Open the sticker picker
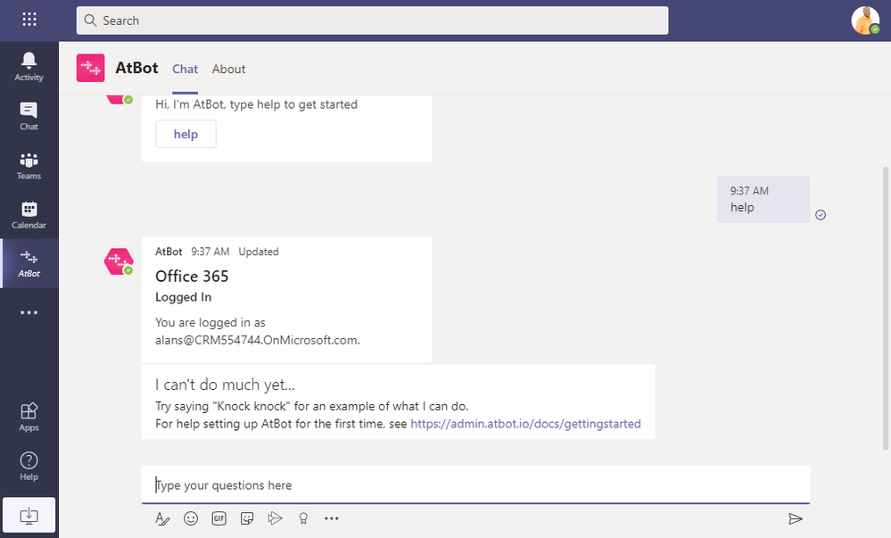The width and height of the screenshot is (891, 538). click(x=247, y=518)
